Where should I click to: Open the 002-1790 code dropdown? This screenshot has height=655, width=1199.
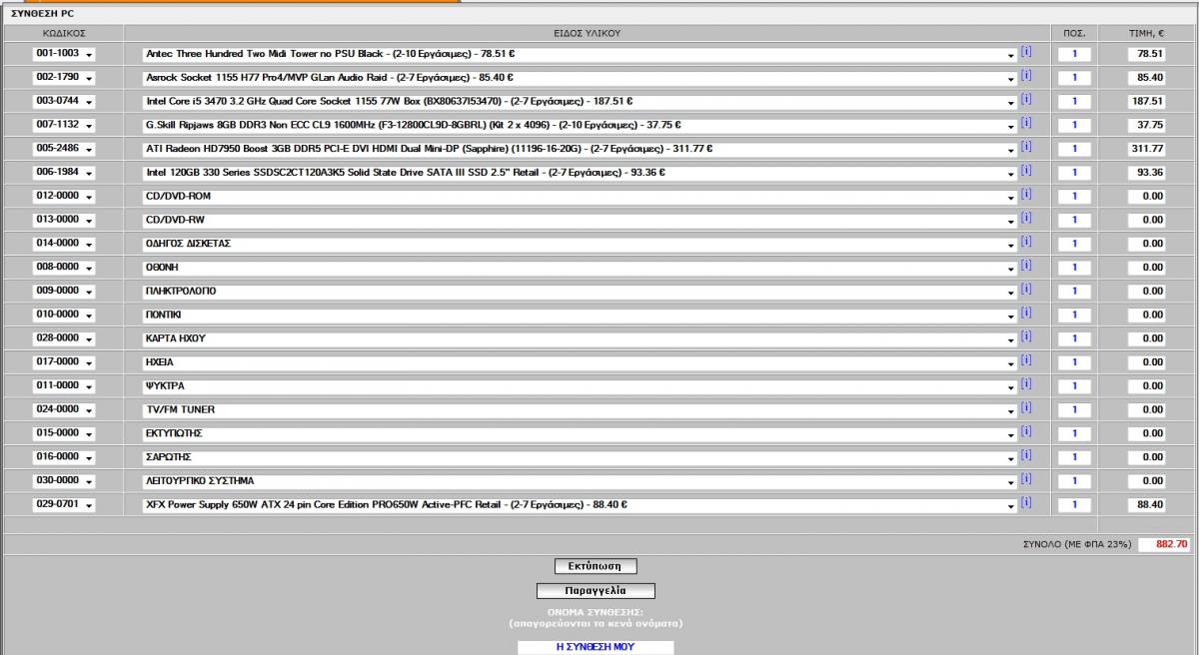pyautogui.click(x=64, y=78)
